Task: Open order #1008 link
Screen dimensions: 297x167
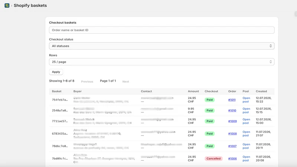Action: pyautogui.click(x=232, y=134)
